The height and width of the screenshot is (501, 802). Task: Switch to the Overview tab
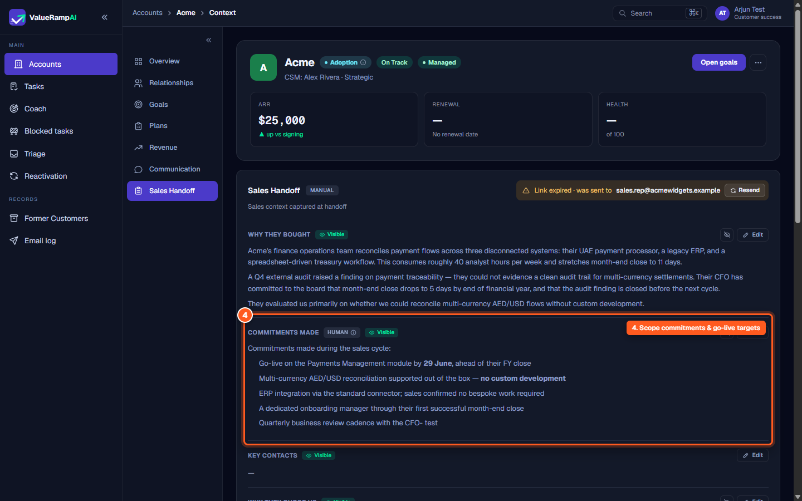click(x=172, y=61)
